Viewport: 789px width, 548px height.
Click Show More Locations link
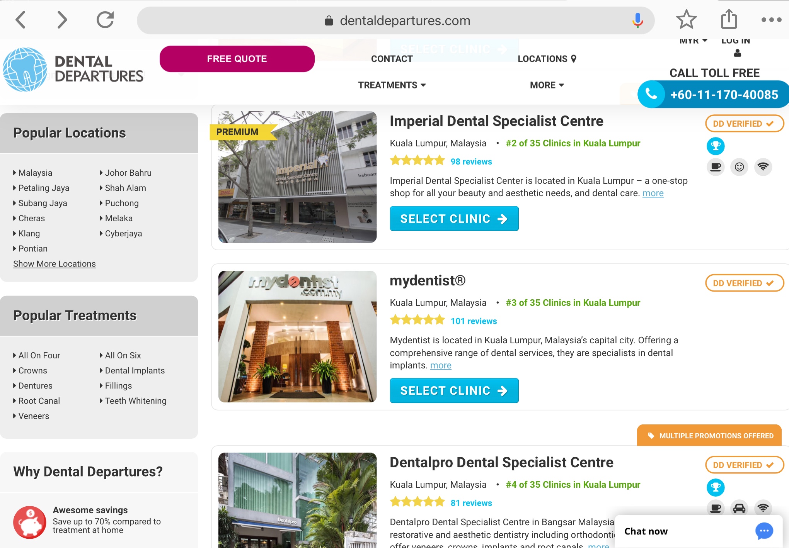coord(55,264)
